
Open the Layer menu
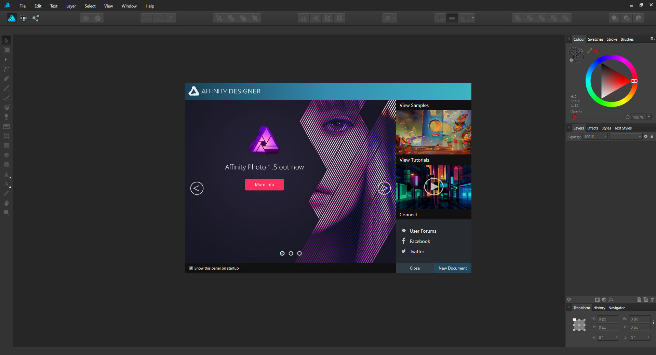(71, 6)
